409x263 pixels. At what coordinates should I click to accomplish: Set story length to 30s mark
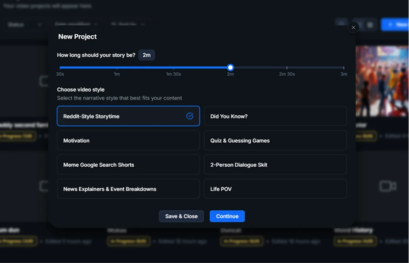coord(60,68)
